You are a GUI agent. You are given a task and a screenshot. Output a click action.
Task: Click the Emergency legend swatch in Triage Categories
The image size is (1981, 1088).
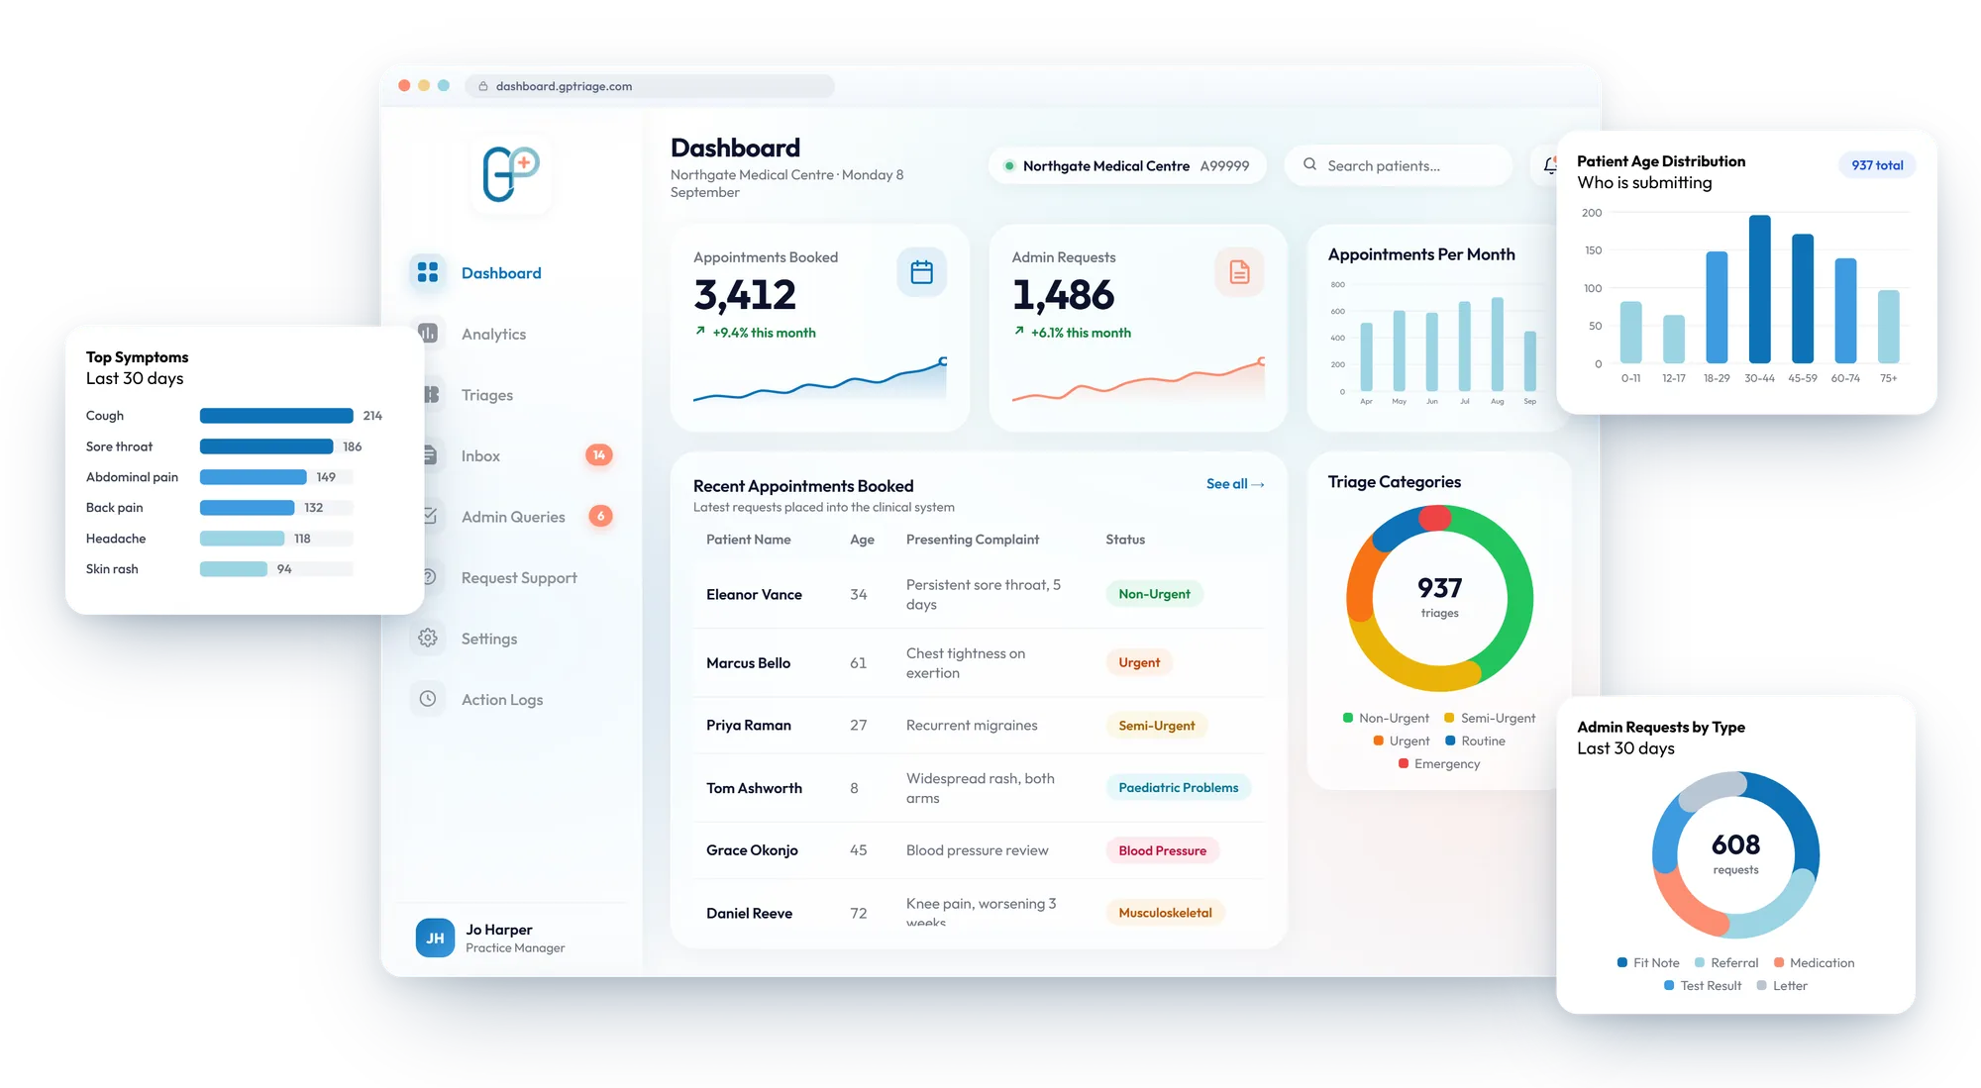click(x=1404, y=763)
